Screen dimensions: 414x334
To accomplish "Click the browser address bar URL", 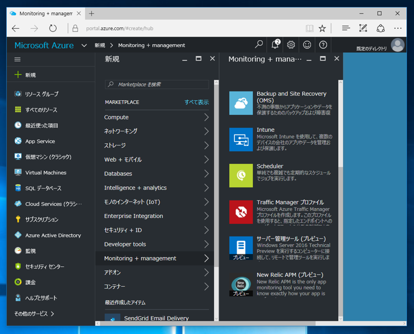I will (120, 28).
